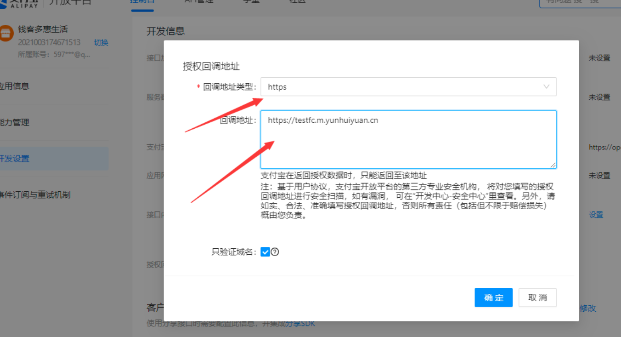Open 应用信息 in the sidebar

pos(14,86)
